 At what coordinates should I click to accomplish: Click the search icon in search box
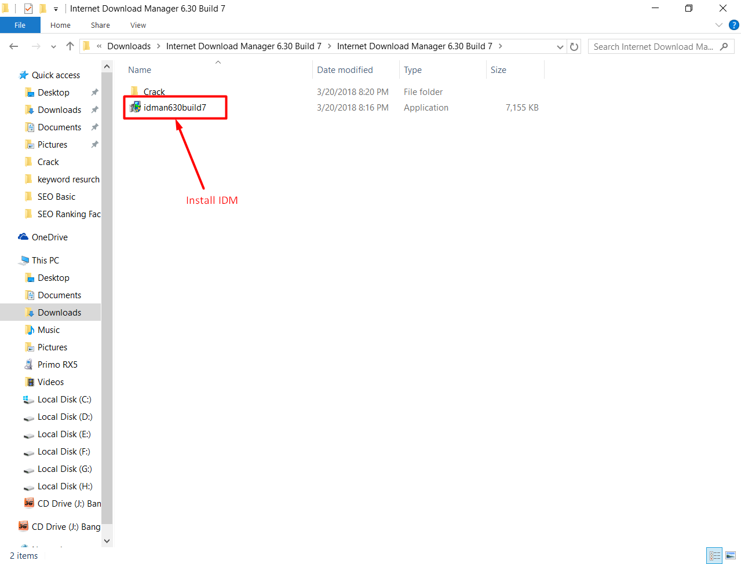tap(724, 46)
